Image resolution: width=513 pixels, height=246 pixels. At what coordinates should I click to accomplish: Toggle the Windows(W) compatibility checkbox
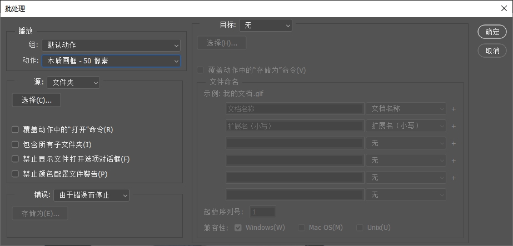tap(238, 227)
